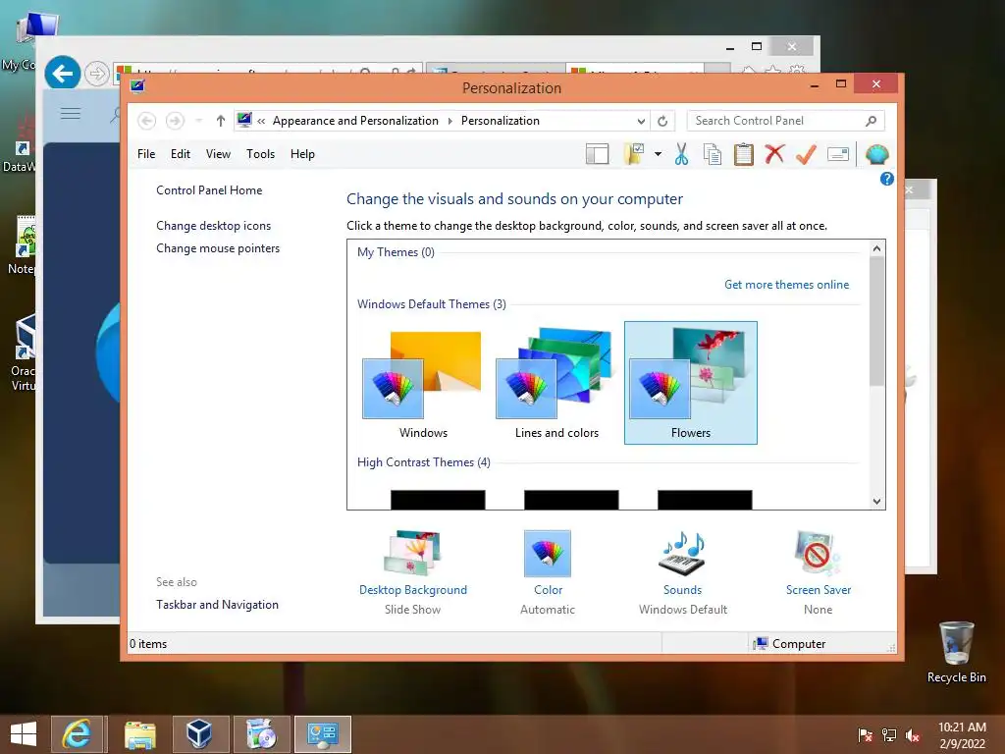Screen dimensions: 1005x754
Task: Open the Tools menu
Action: (260, 154)
